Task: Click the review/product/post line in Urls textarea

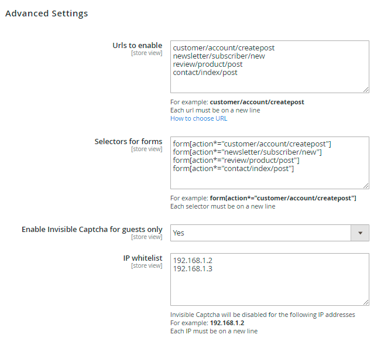Action: (x=208, y=64)
